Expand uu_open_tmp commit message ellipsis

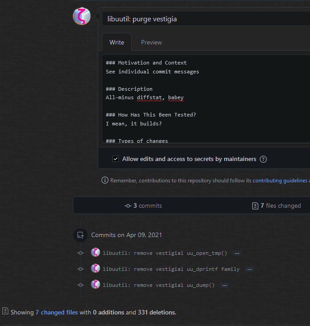(237, 253)
